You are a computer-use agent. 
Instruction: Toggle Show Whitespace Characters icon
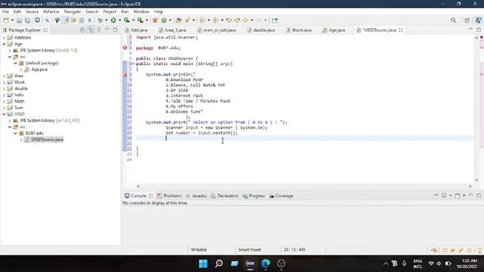pos(89,20)
